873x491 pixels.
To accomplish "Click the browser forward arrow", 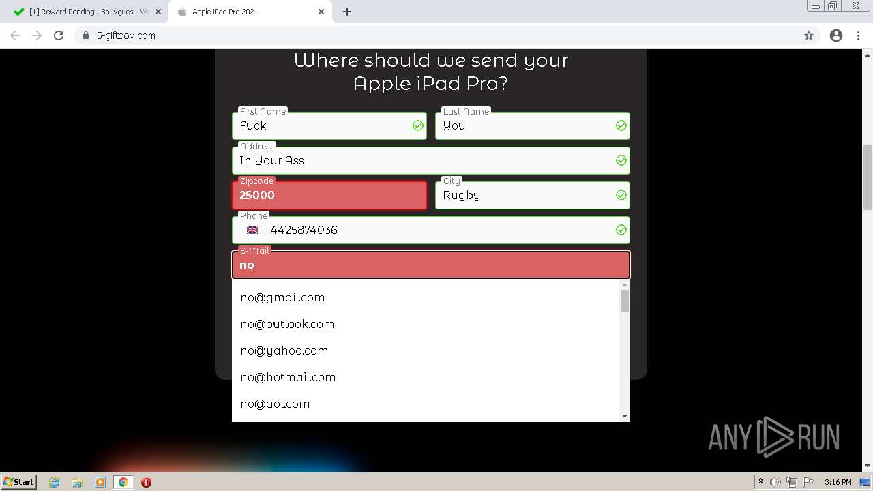I will tap(37, 35).
